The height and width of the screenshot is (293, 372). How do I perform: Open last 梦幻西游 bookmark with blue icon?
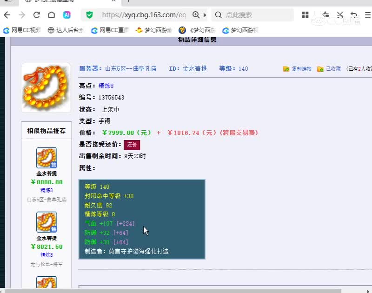pos(240,30)
